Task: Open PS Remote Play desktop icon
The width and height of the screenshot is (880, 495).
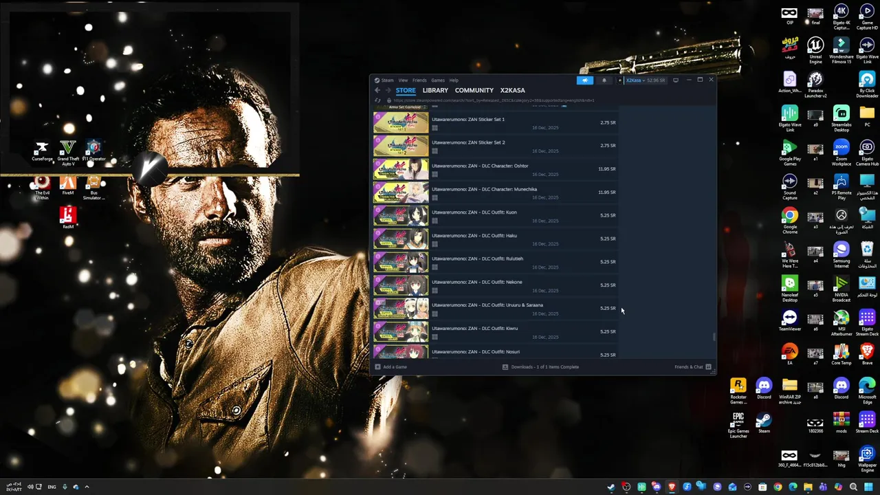Action: (x=841, y=187)
